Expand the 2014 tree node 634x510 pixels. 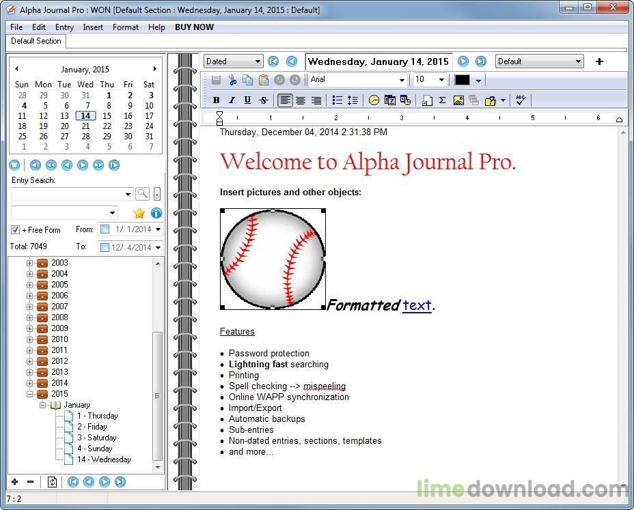tap(29, 383)
